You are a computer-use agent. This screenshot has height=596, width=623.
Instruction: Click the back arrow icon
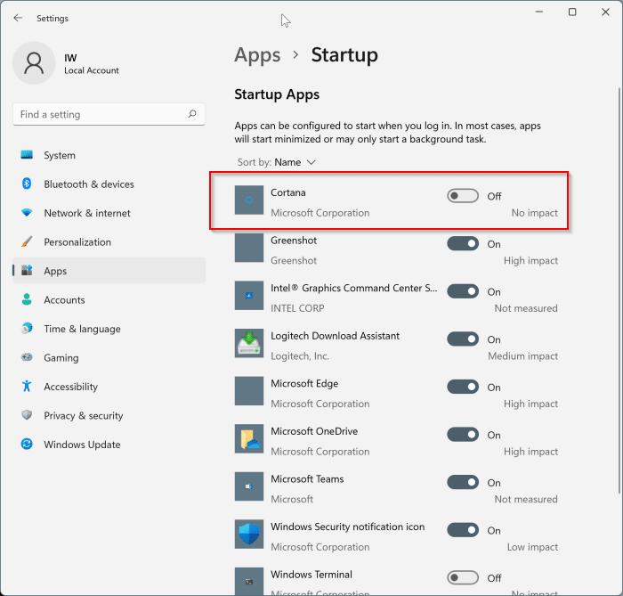tap(18, 18)
